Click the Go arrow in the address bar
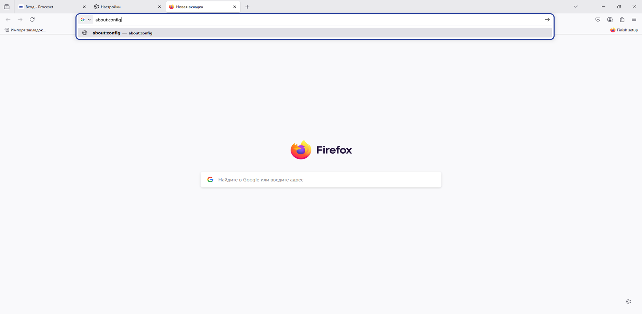The height and width of the screenshot is (314, 642). click(x=547, y=20)
